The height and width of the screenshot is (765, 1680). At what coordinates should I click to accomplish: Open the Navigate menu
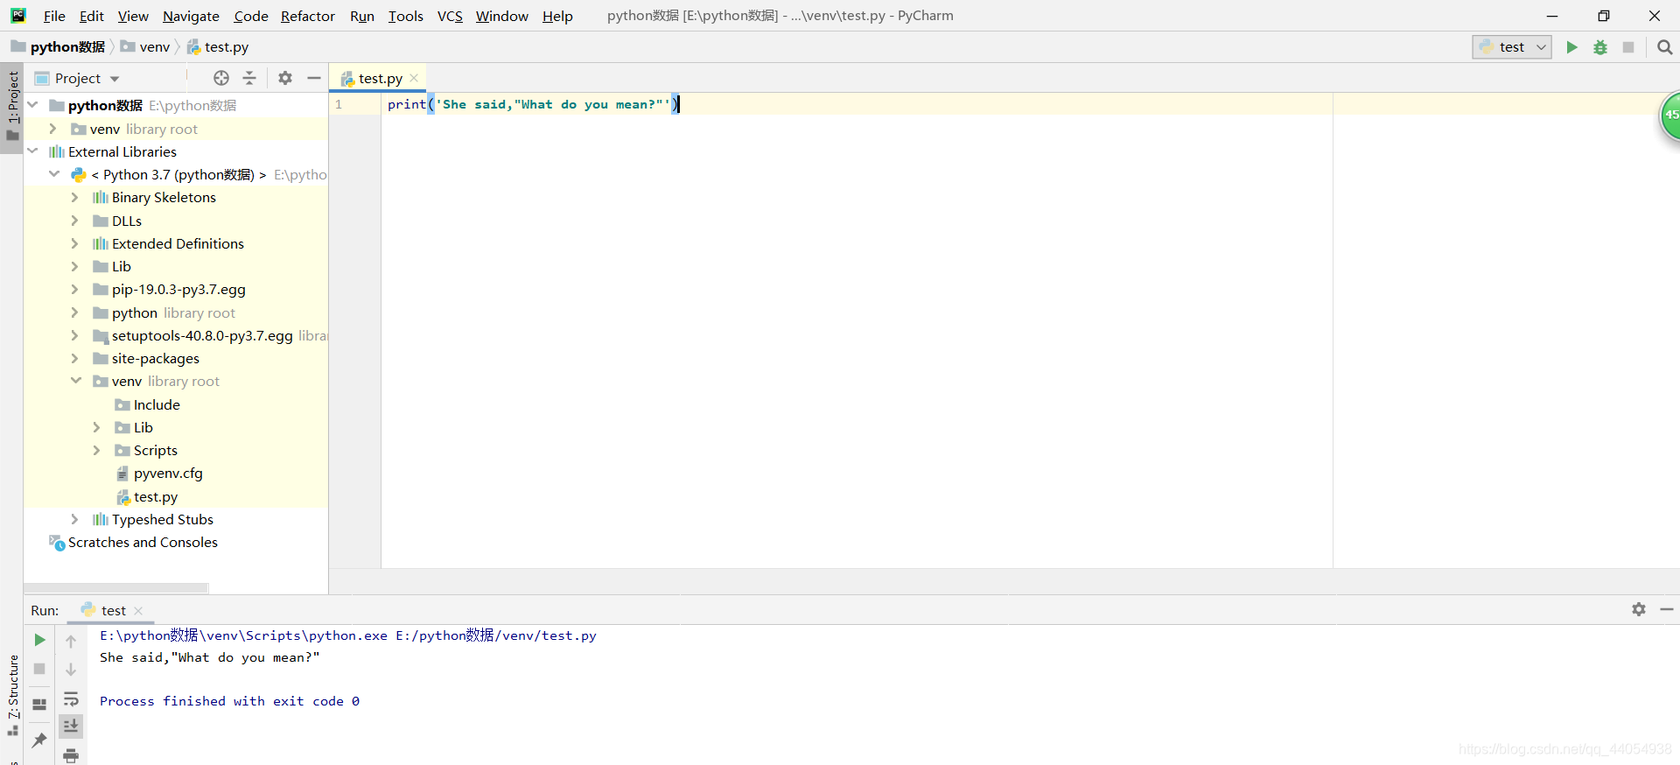pos(191,16)
